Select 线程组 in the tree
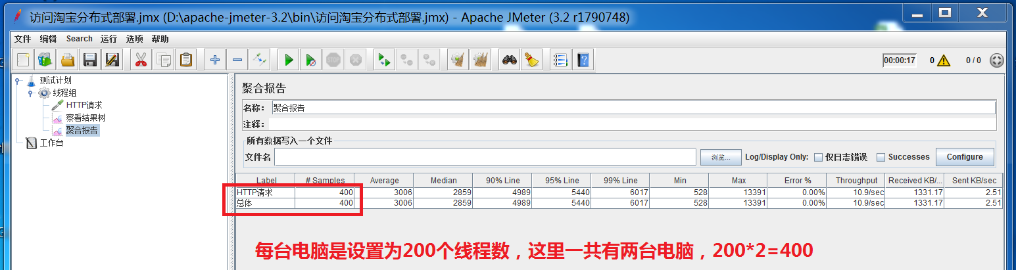The width and height of the screenshot is (1016, 270). tap(64, 93)
